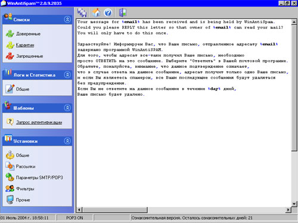Click the gear icon beside Общие settings
Image resolution: width=298 pixels, height=223 pixels.
(x=10, y=155)
